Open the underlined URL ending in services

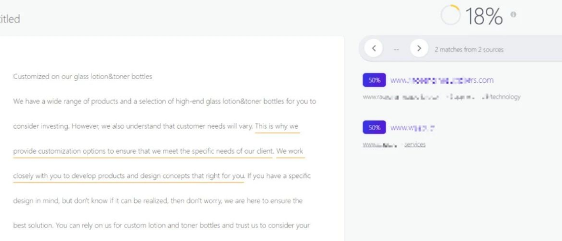394,145
